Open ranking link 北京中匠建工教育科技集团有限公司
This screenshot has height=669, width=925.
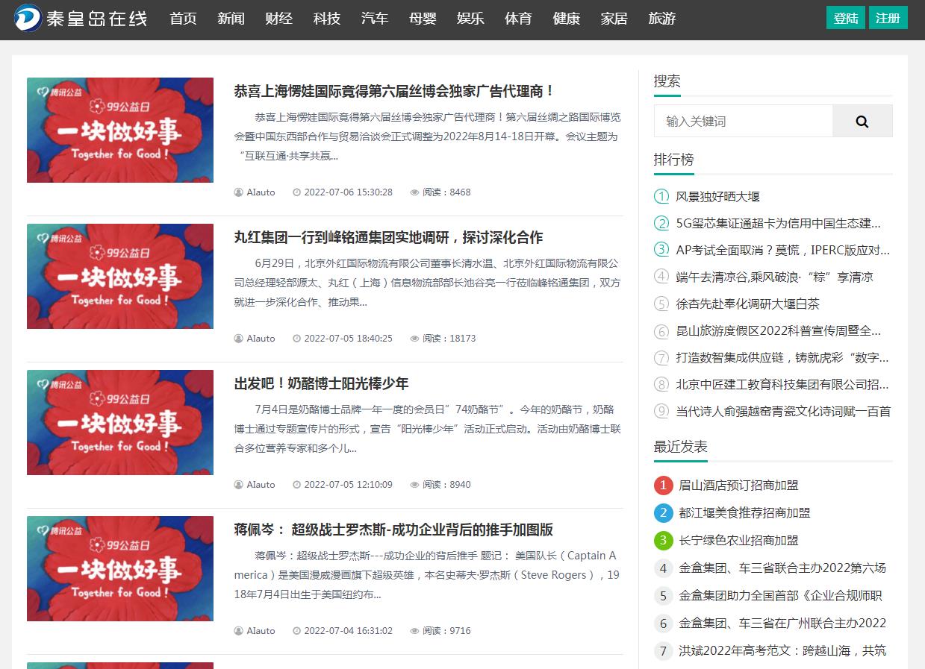(783, 384)
